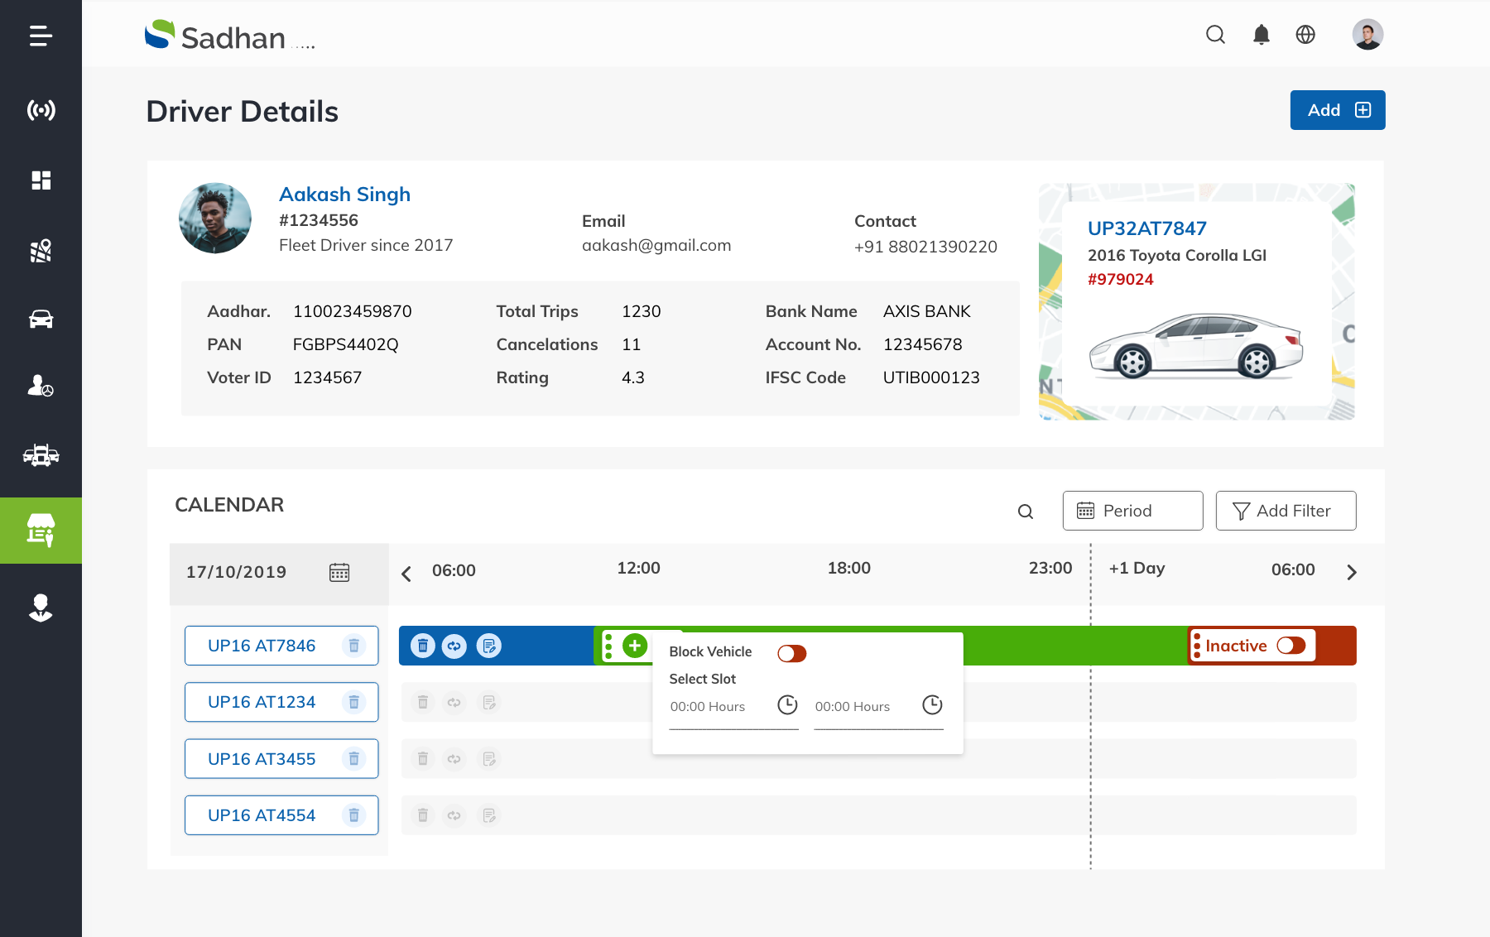Open the hamburger menu in sidebar
The image size is (1490, 937).
[41, 36]
